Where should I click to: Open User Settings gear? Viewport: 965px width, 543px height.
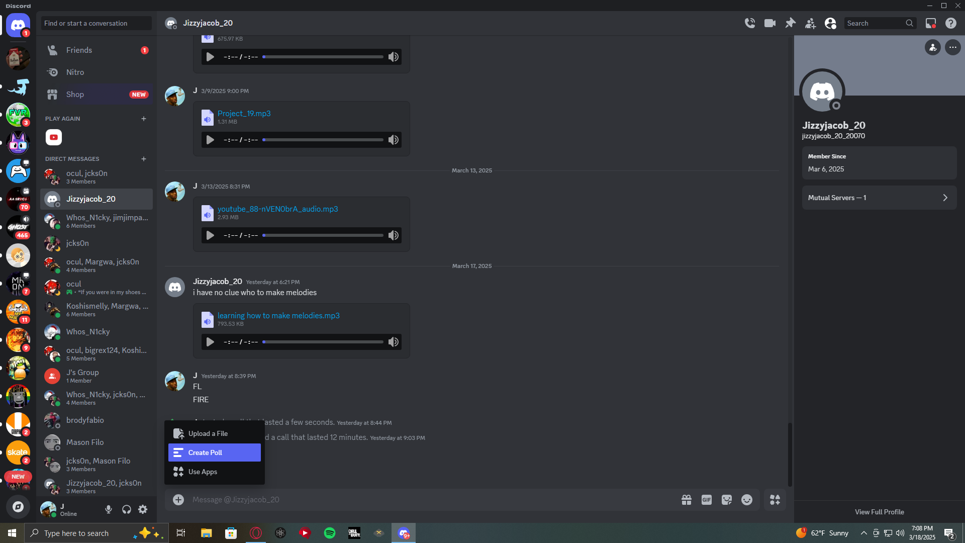coord(143,509)
